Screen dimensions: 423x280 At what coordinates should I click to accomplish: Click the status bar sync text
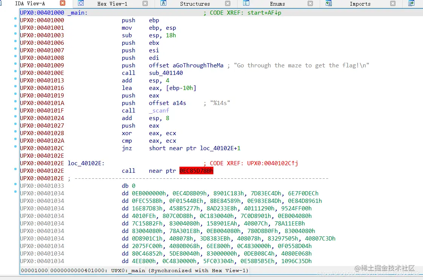[198, 271]
